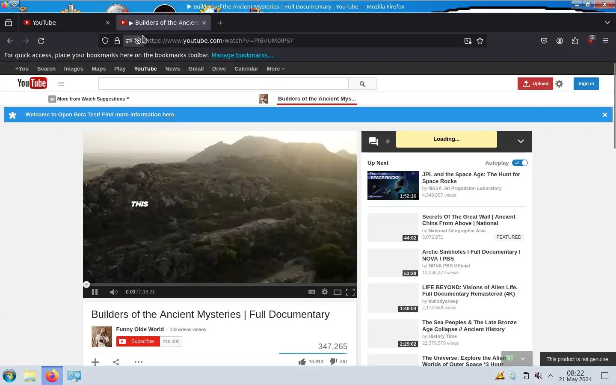Pause the video playback
The height and width of the screenshot is (385, 616).
click(95, 292)
